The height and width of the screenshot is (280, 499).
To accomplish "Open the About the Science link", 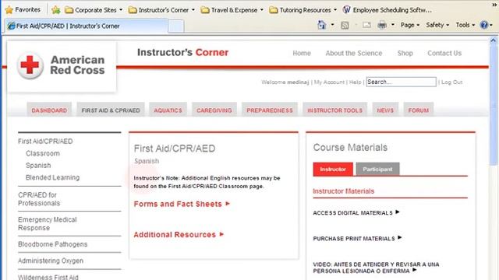I will coord(353,54).
